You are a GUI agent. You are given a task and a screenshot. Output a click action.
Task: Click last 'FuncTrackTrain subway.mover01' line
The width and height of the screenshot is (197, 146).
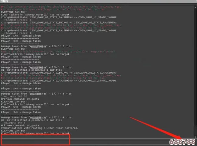coord(36,133)
